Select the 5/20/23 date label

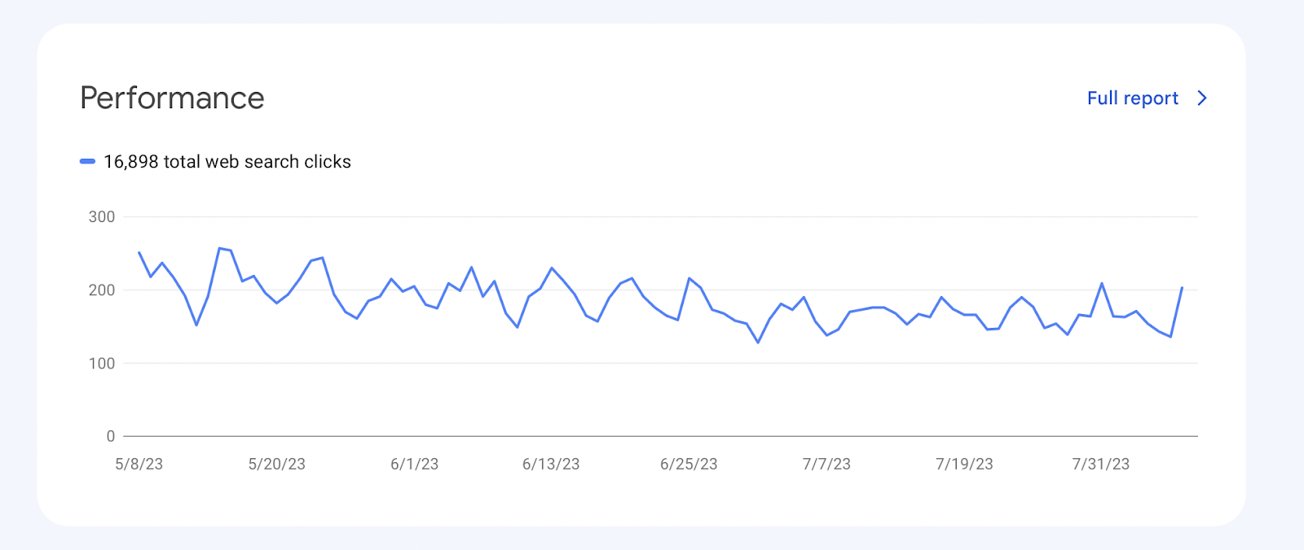(277, 464)
